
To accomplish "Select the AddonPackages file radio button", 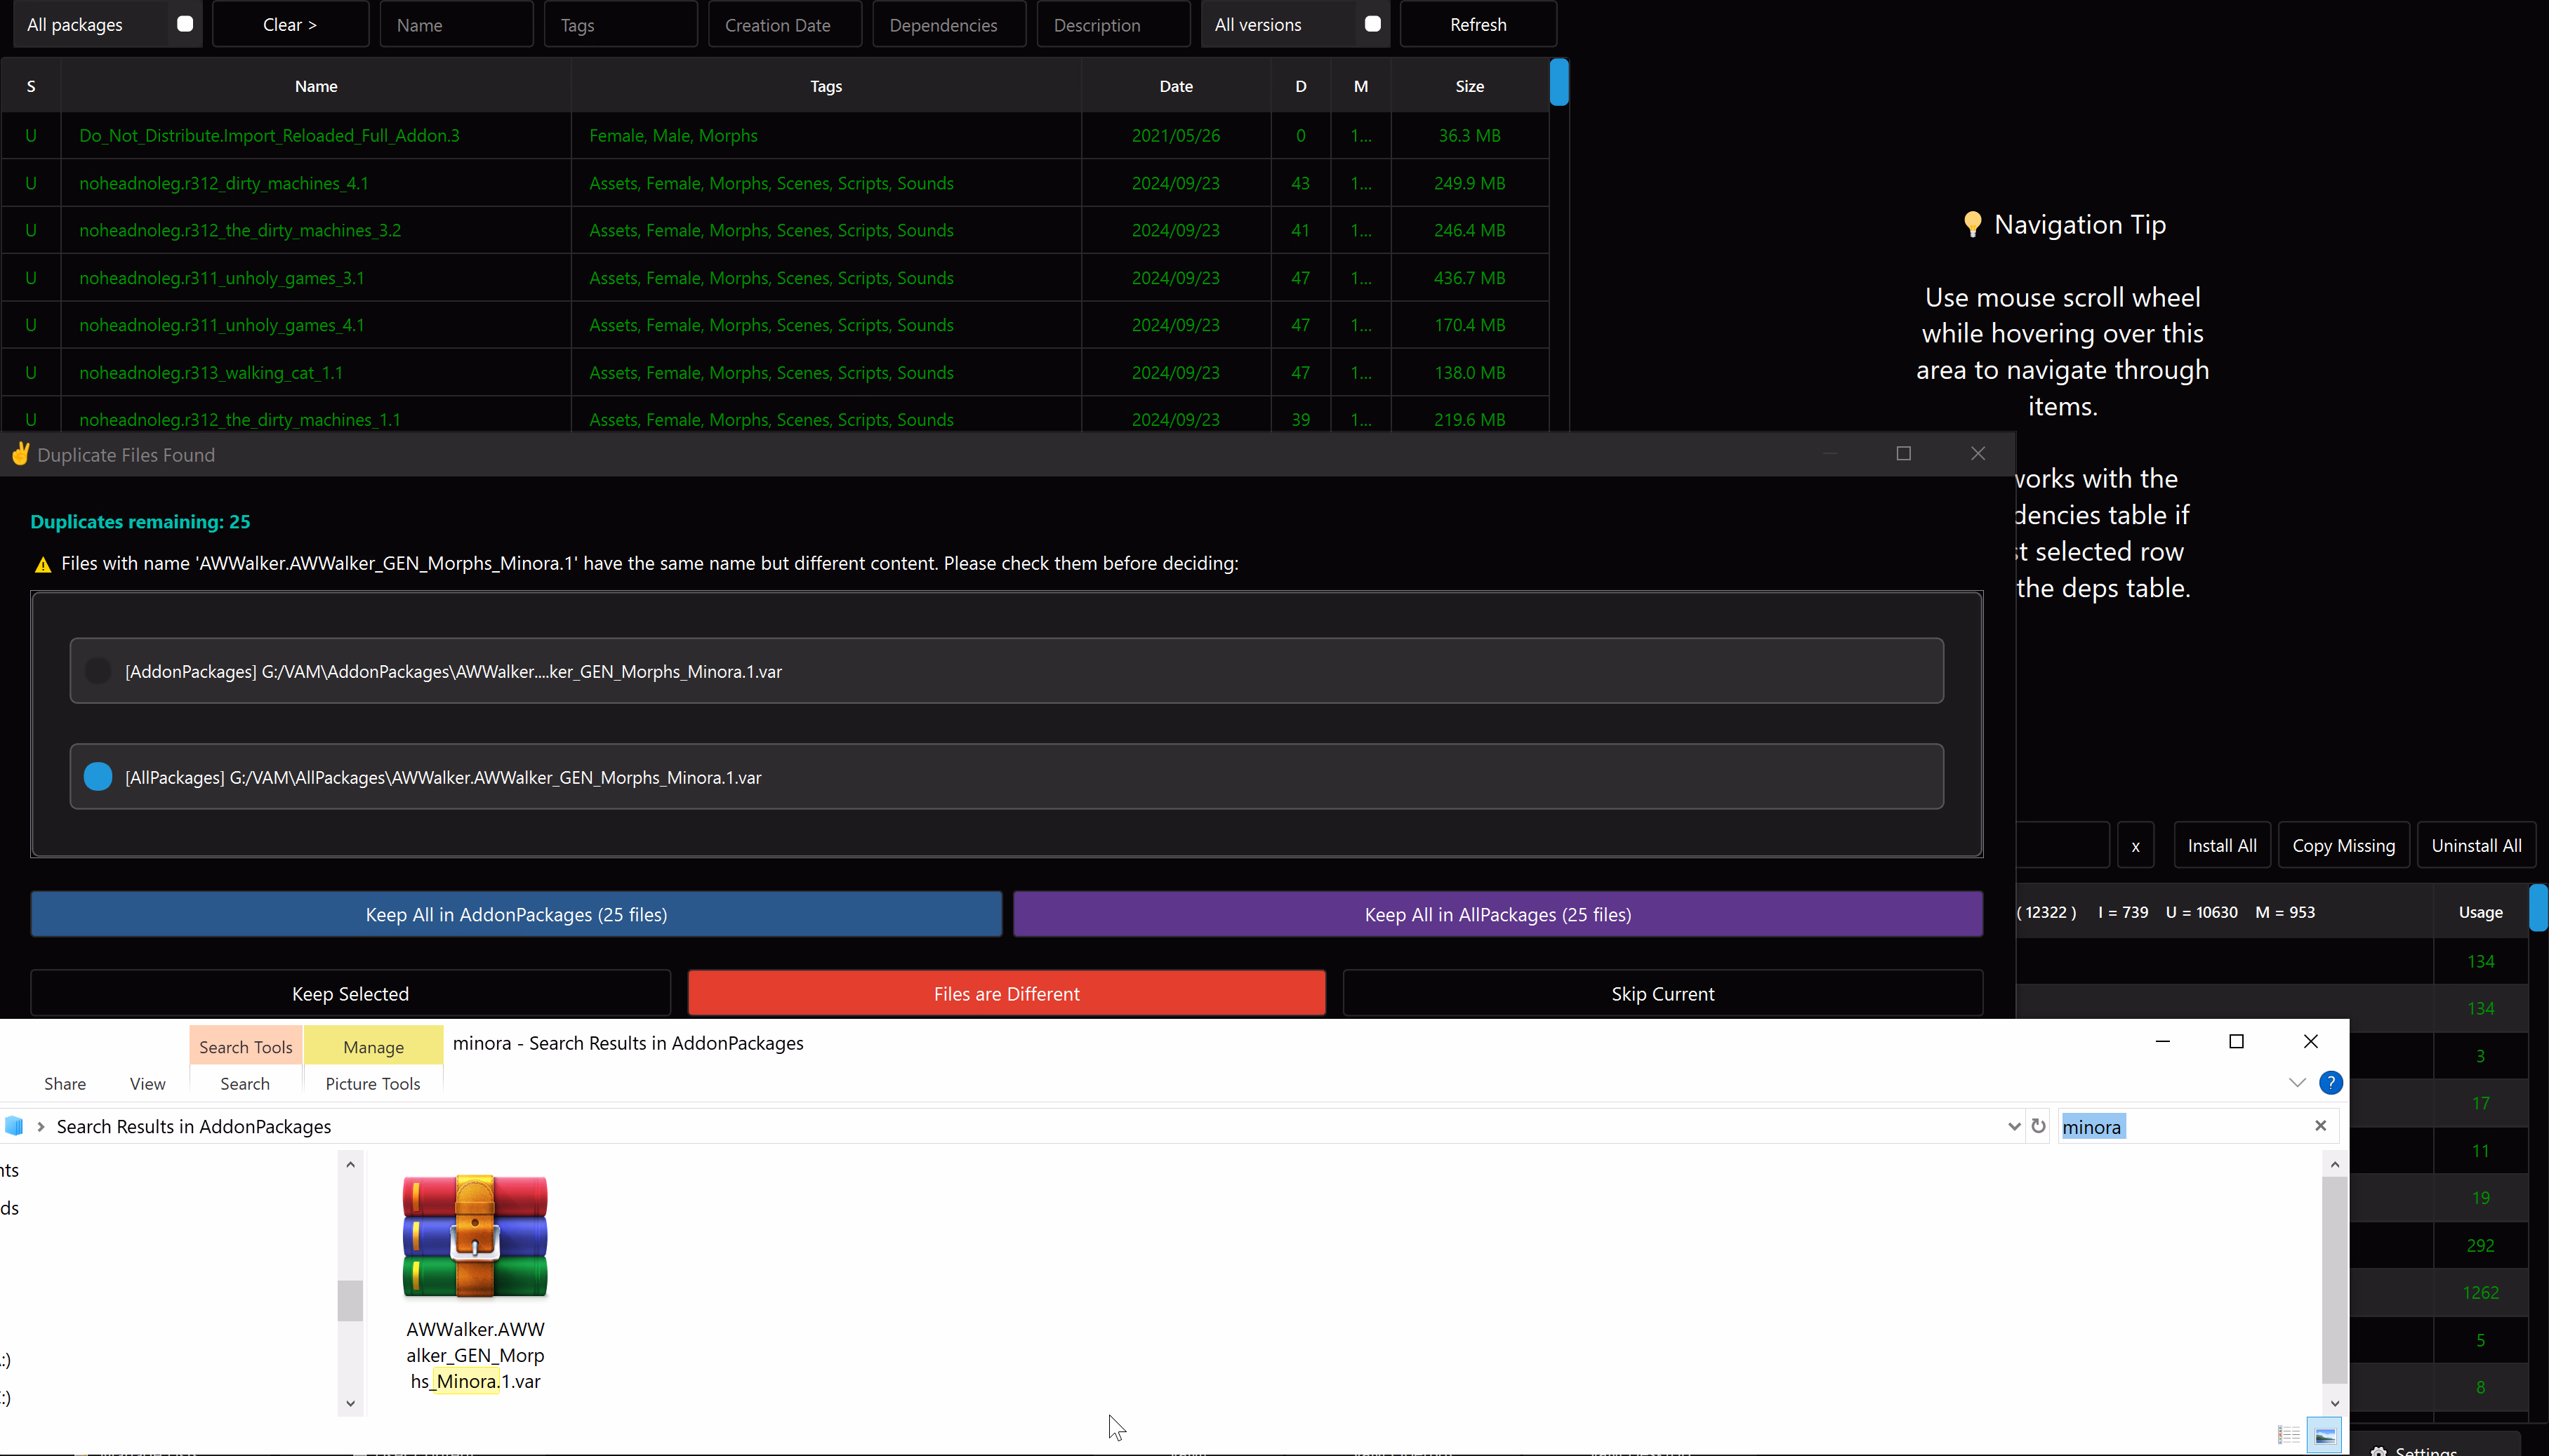I will (98, 671).
